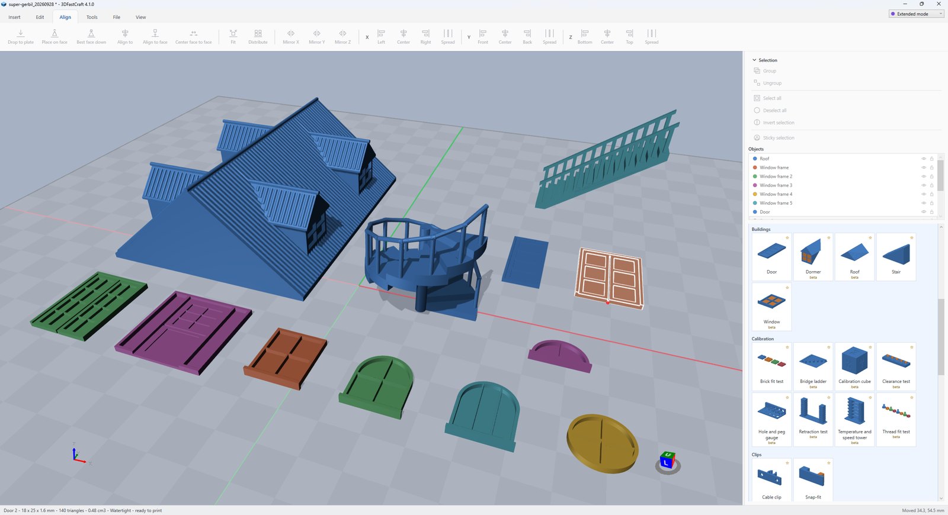Switch to the Edit tab

pyautogui.click(x=40, y=17)
